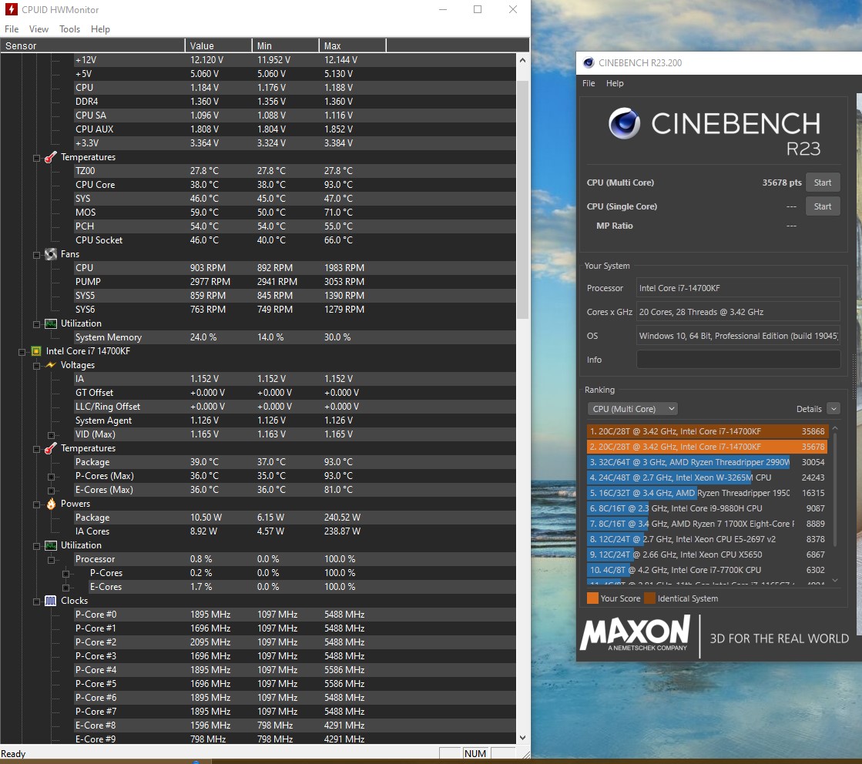Select the Intel Core i7-7700K ranking row
The width and height of the screenshot is (862, 764).
(707, 570)
